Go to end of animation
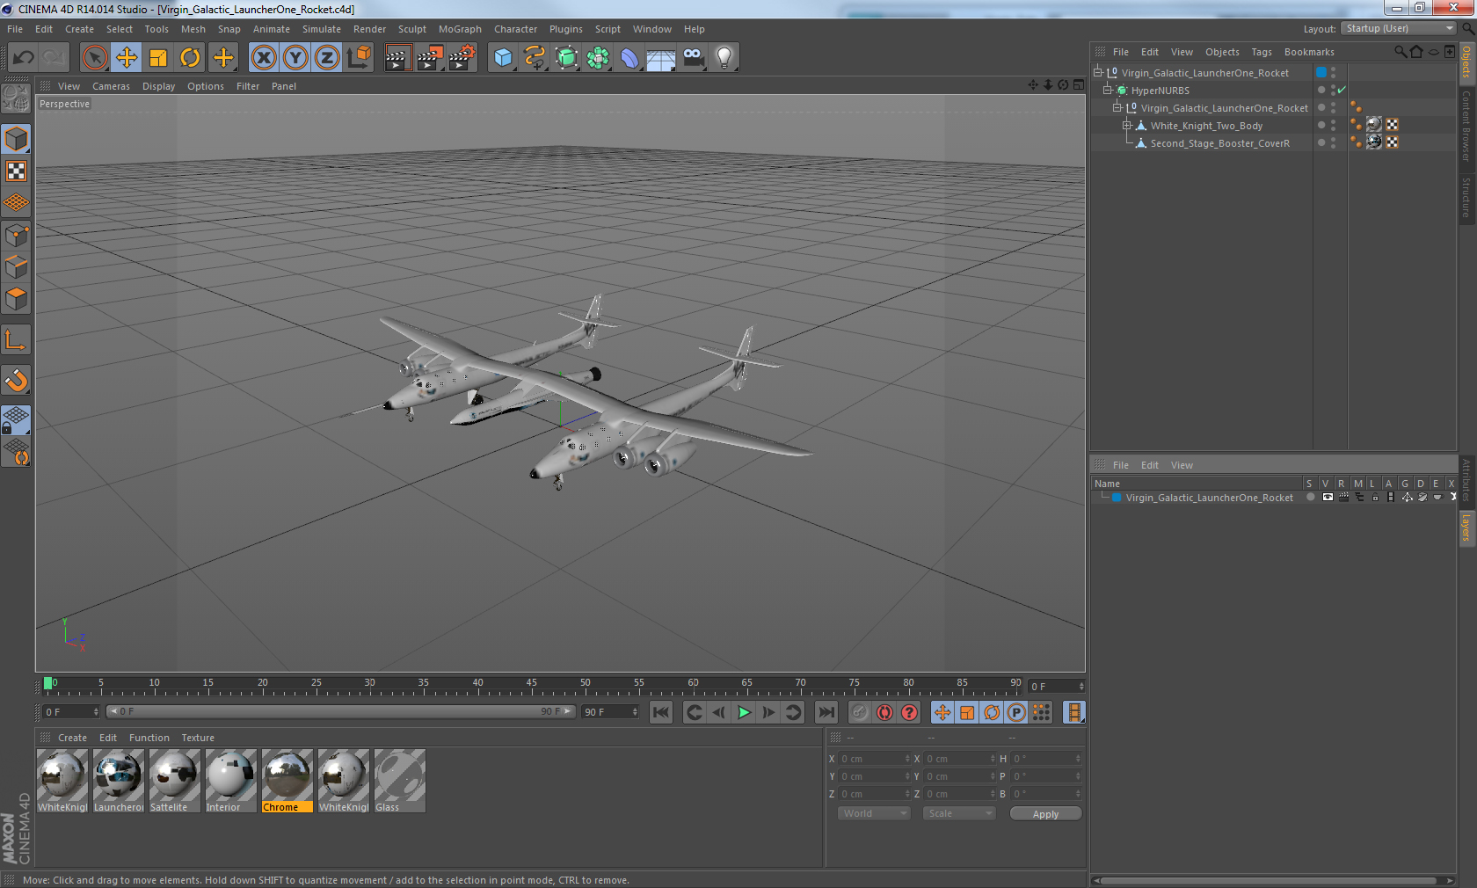Viewport: 1477px width, 888px height. pos(826,712)
